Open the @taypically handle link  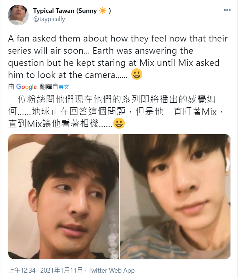click(x=49, y=19)
